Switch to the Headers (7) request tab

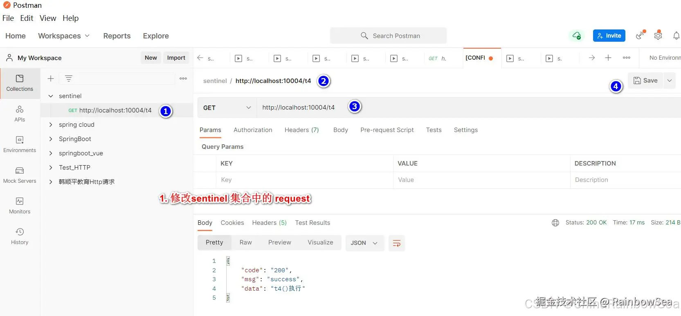tap(301, 130)
